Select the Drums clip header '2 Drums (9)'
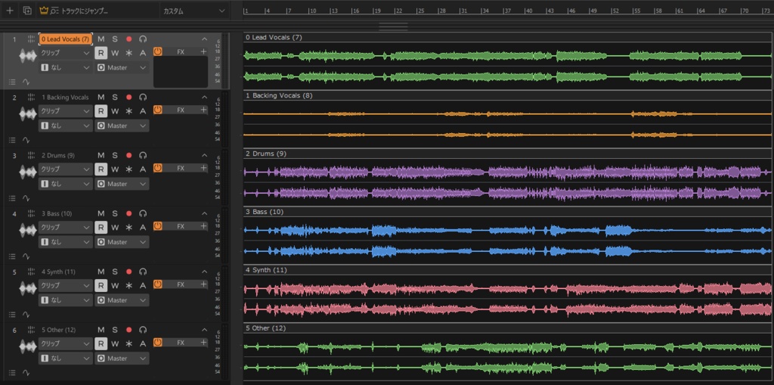 click(x=266, y=154)
